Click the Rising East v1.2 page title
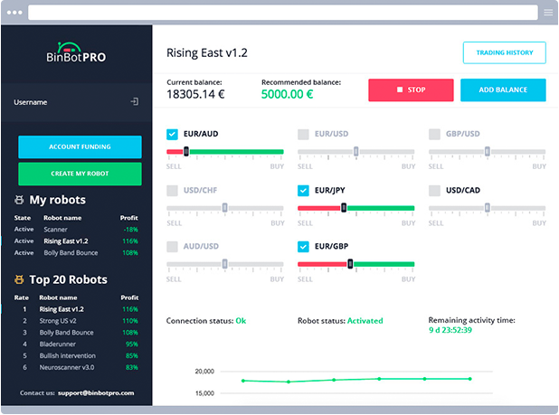 point(207,52)
